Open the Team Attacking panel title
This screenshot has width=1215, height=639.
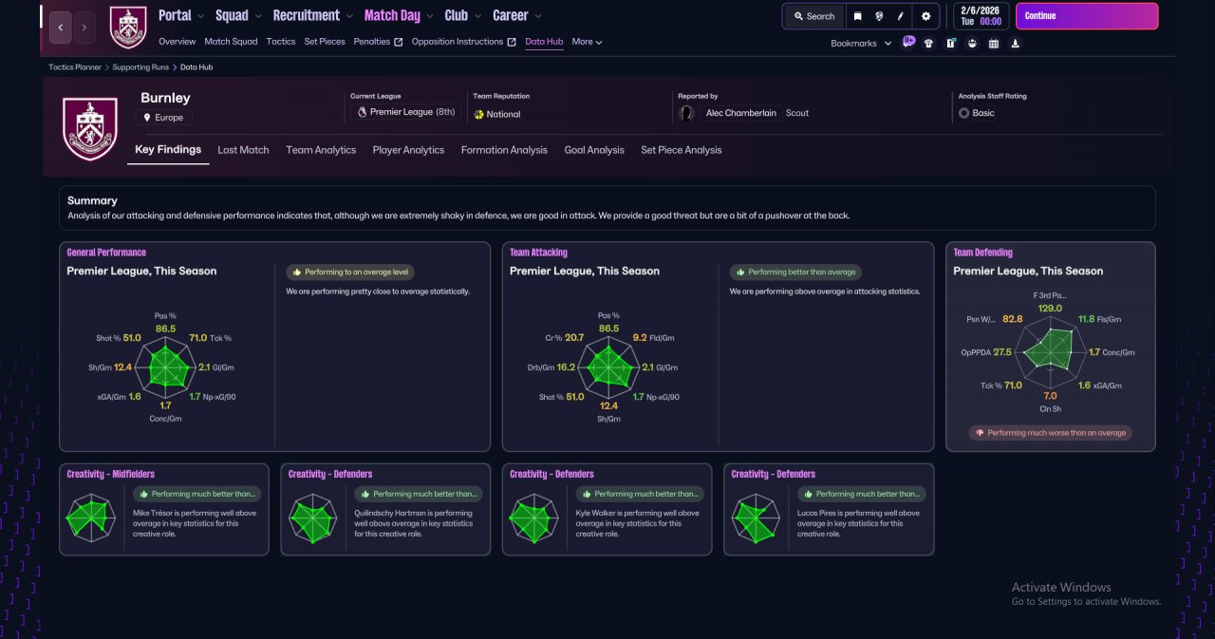point(538,253)
